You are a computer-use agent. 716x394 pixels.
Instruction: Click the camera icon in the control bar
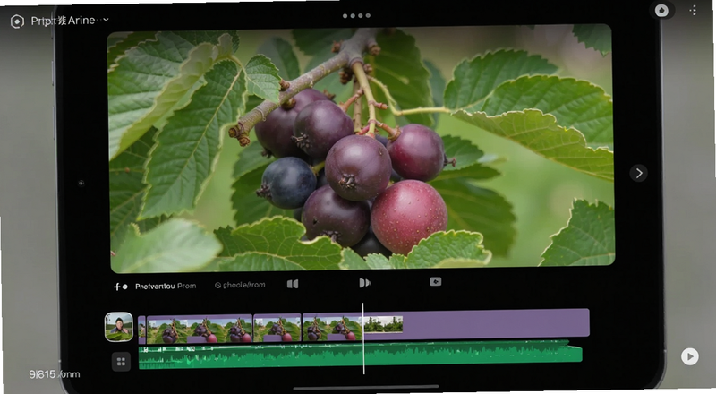[435, 281]
